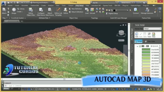Expand the Map panel dropdown
The height and width of the screenshot is (92, 164).
coord(5,18)
